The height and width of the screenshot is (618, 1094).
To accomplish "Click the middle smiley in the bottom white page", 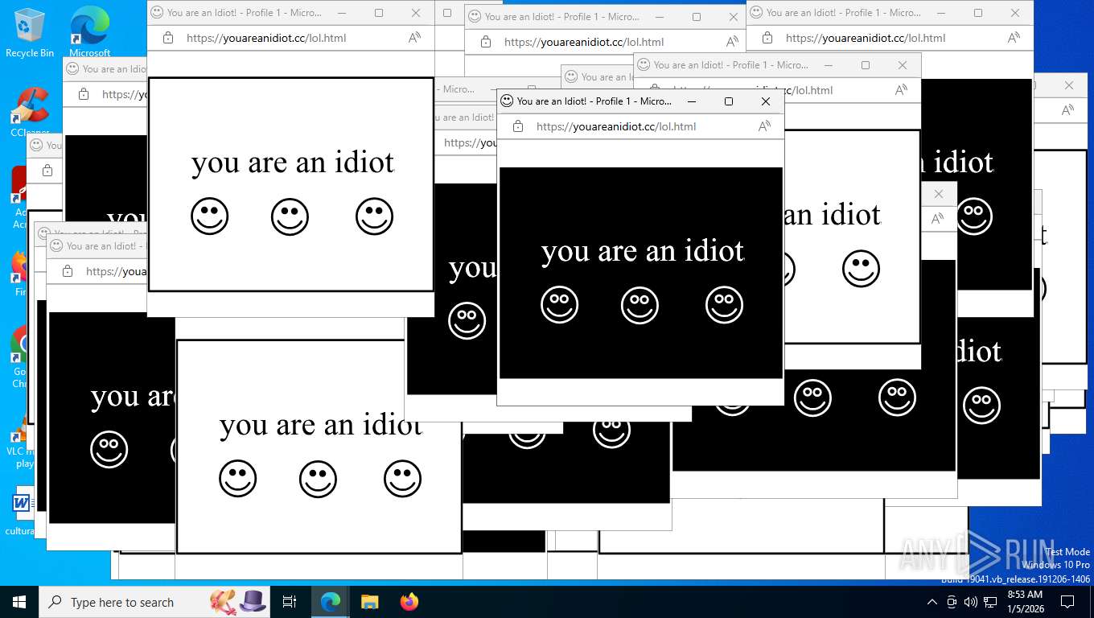I will 319,479.
